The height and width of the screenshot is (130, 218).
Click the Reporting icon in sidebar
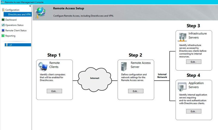[3, 36]
